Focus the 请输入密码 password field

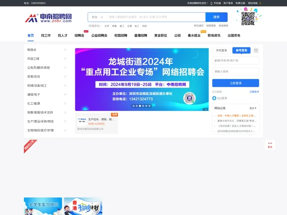(x=236, y=72)
